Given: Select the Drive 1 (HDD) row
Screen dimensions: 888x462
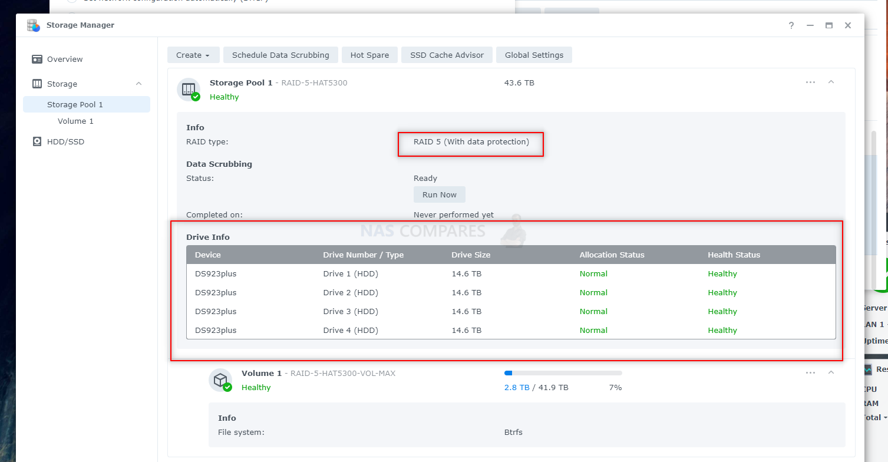Looking at the screenshot, I should pos(511,273).
